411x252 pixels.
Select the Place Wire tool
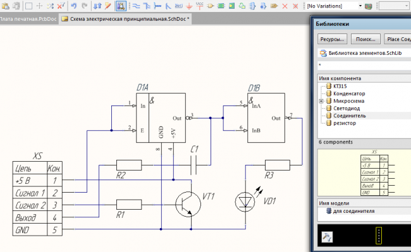coord(136,6)
